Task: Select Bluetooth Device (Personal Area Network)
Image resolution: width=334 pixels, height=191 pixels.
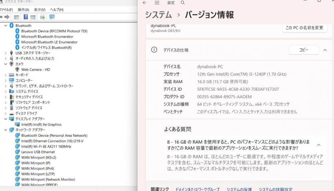Action: (x=54, y=135)
